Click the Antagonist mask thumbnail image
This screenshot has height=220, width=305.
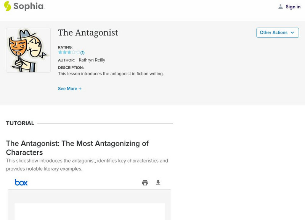click(x=28, y=50)
